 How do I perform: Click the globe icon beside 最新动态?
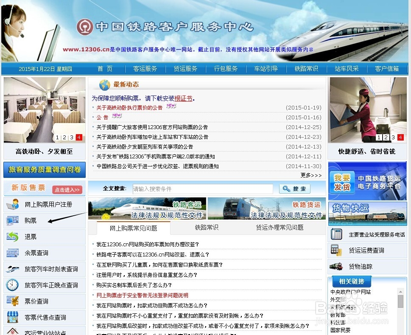click(x=105, y=85)
